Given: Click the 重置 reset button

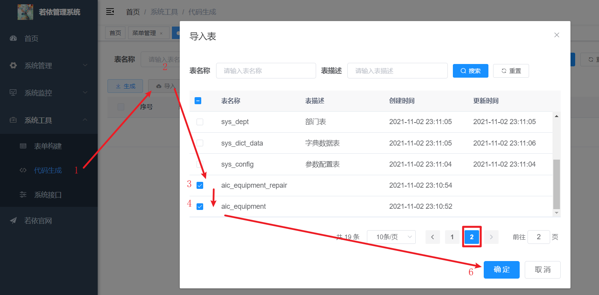Looking at the screenshot, I should (x=511, y=71).
